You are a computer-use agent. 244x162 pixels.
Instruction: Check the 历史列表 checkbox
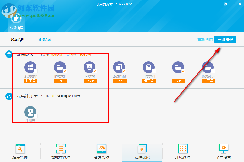(x=213, y=71)
